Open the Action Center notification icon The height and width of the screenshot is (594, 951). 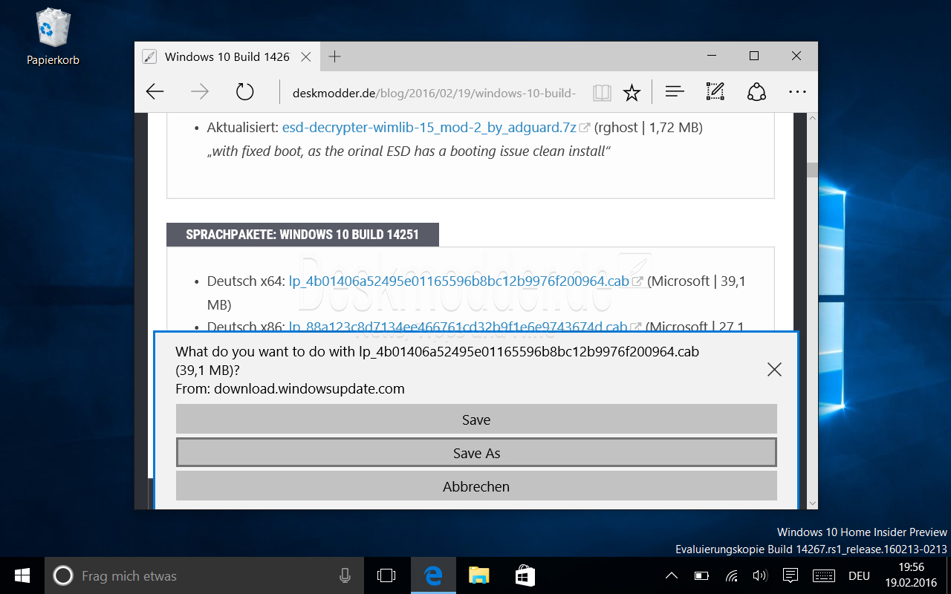(x=791, y=575)
